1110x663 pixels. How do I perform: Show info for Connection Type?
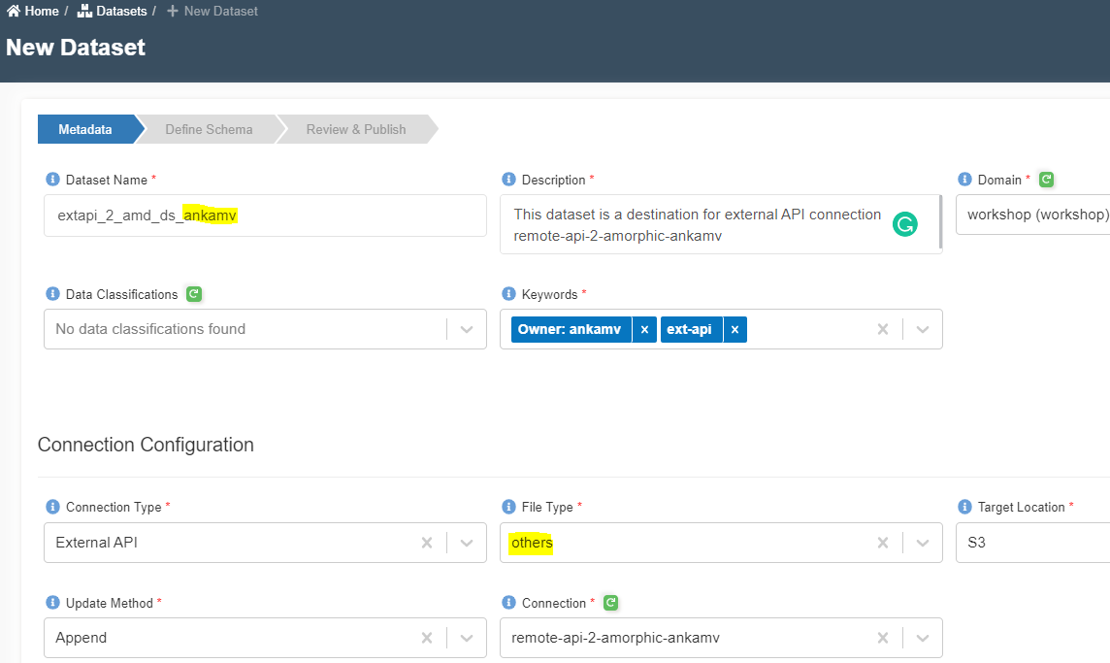click(x=52, y=507)
